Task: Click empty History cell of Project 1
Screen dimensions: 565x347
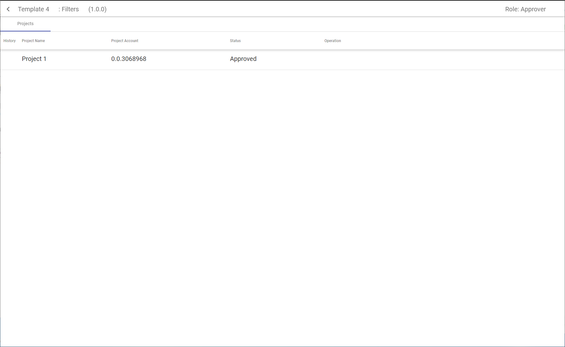Action: click(9, 59)
